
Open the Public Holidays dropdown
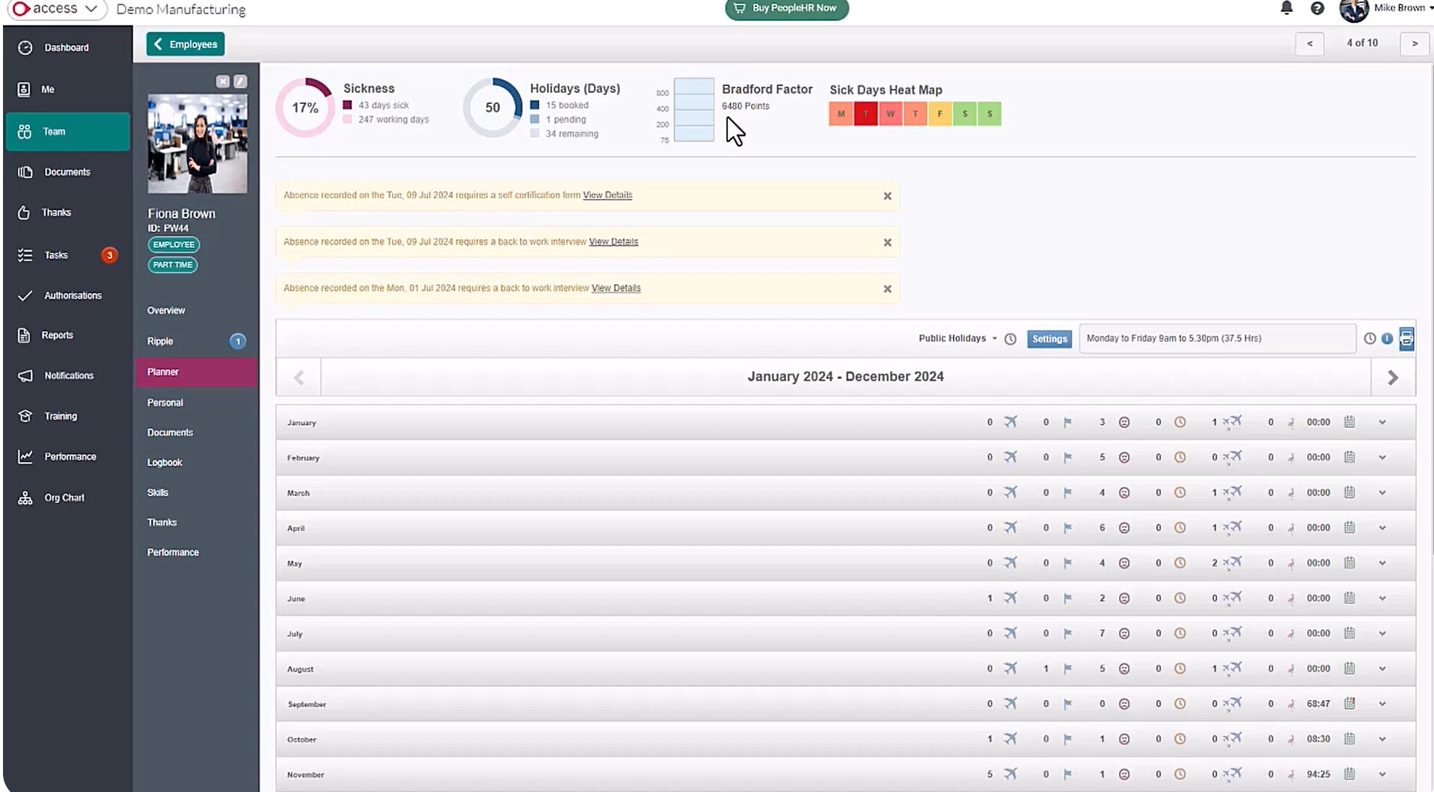pos(957,339)
